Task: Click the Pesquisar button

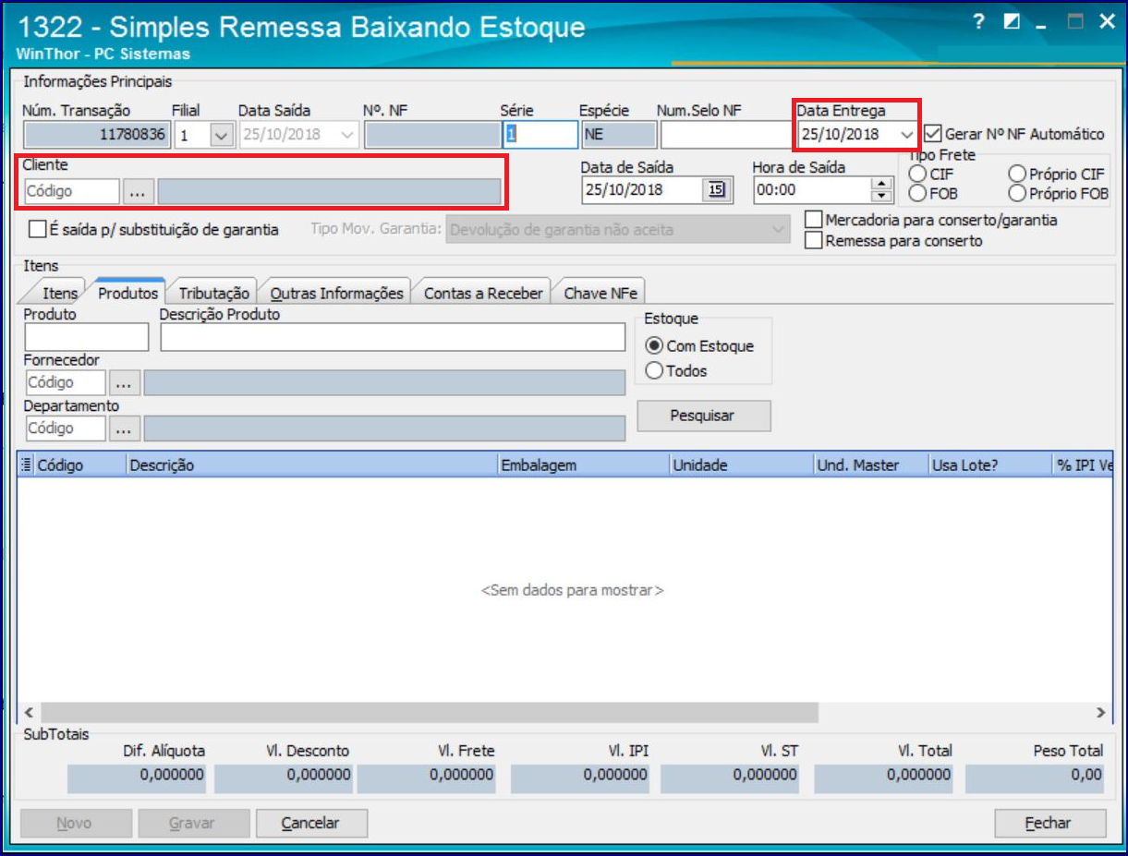Action: (704, 416)
